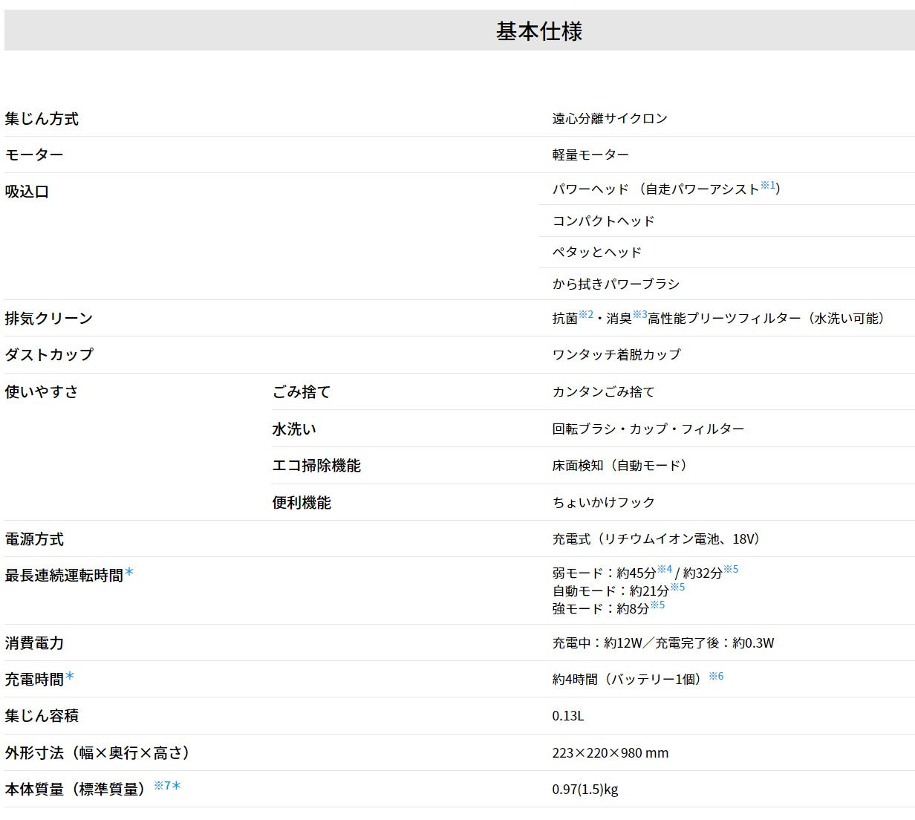Click the 223×220×980 mm dimensions value

coord(609,752)
